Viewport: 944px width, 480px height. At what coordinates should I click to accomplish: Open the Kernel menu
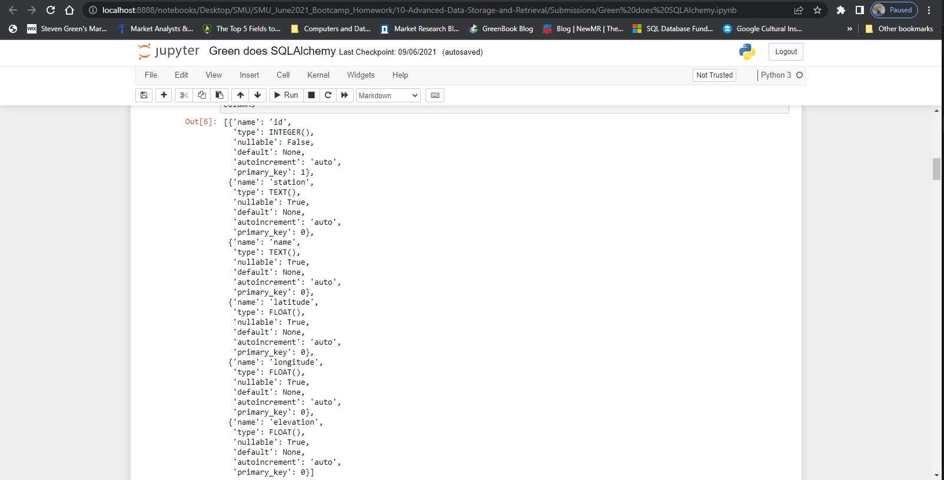click(318, 75)
